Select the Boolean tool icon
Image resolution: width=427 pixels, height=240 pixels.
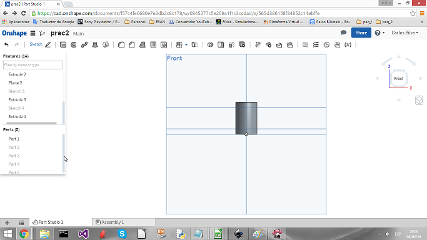point(210,44)
